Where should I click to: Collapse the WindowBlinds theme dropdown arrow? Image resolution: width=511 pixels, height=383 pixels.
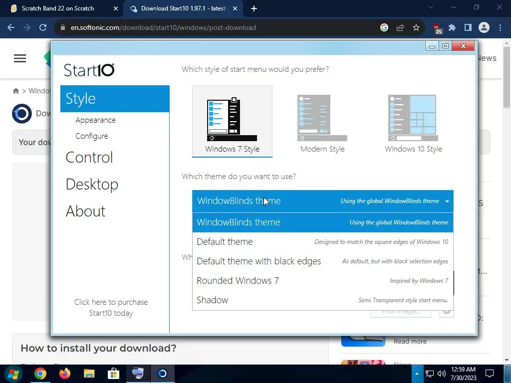(x=447, y=201)
